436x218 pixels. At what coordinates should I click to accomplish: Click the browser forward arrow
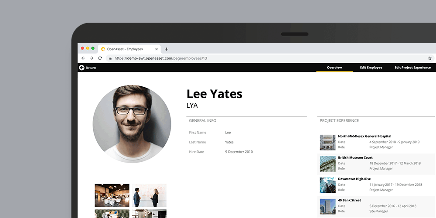[x=92, y=58]
